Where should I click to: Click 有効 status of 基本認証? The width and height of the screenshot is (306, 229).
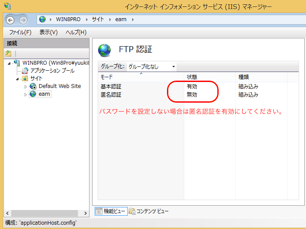pos(192,86)
